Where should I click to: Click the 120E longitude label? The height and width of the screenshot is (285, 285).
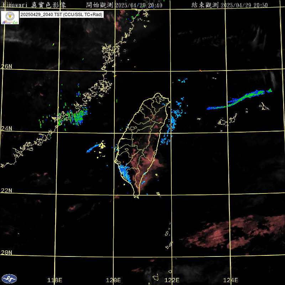[x=114, y=280]
